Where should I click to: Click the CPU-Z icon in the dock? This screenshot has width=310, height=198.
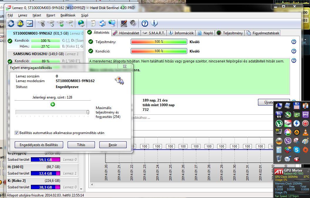coord(305,114)
